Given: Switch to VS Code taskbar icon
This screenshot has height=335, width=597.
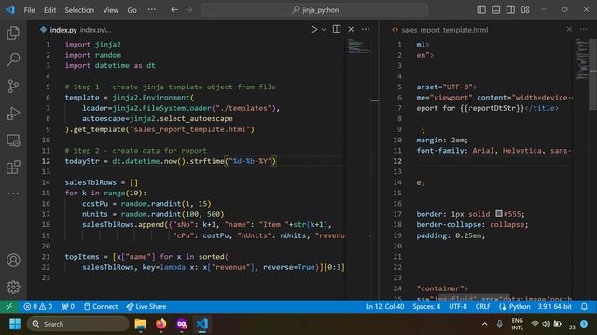Looking at the screenshot, I should (202, 324).
